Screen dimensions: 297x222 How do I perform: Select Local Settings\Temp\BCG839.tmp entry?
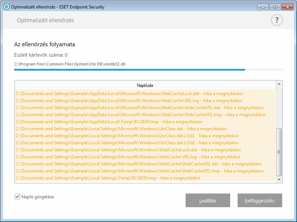click(145, 178)
